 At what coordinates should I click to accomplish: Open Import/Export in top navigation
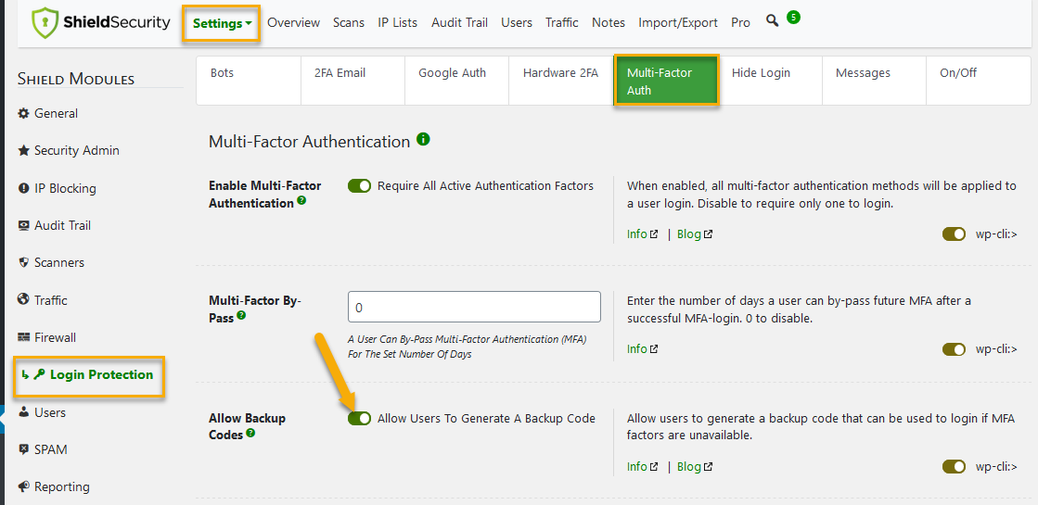pos(678,22)
